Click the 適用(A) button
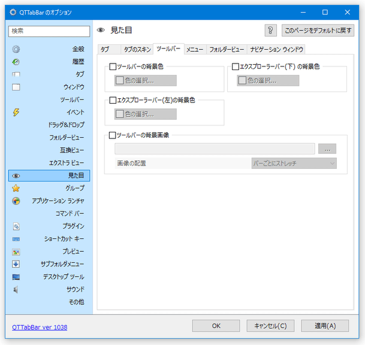 [325, 326]
